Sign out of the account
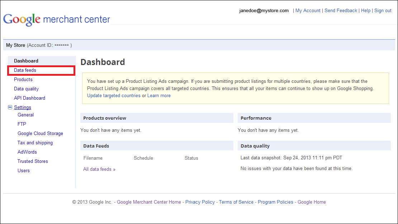Image resolution: width=398 pixels, height=224 pixels. point(383,11)
